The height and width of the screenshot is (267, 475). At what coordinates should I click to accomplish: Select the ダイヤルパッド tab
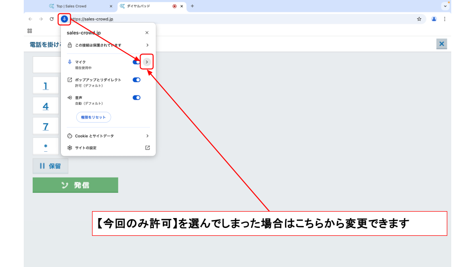tap(144, 6)
